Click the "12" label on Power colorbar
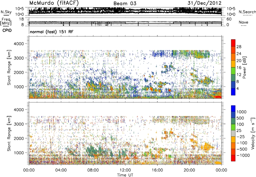 pyautogui.click(x=239, y=75)
